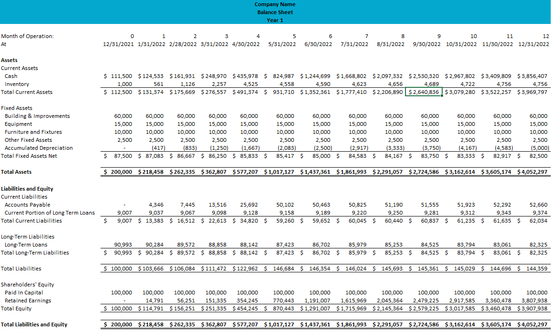Click current portion value 9,374

(x=540, y=213)
